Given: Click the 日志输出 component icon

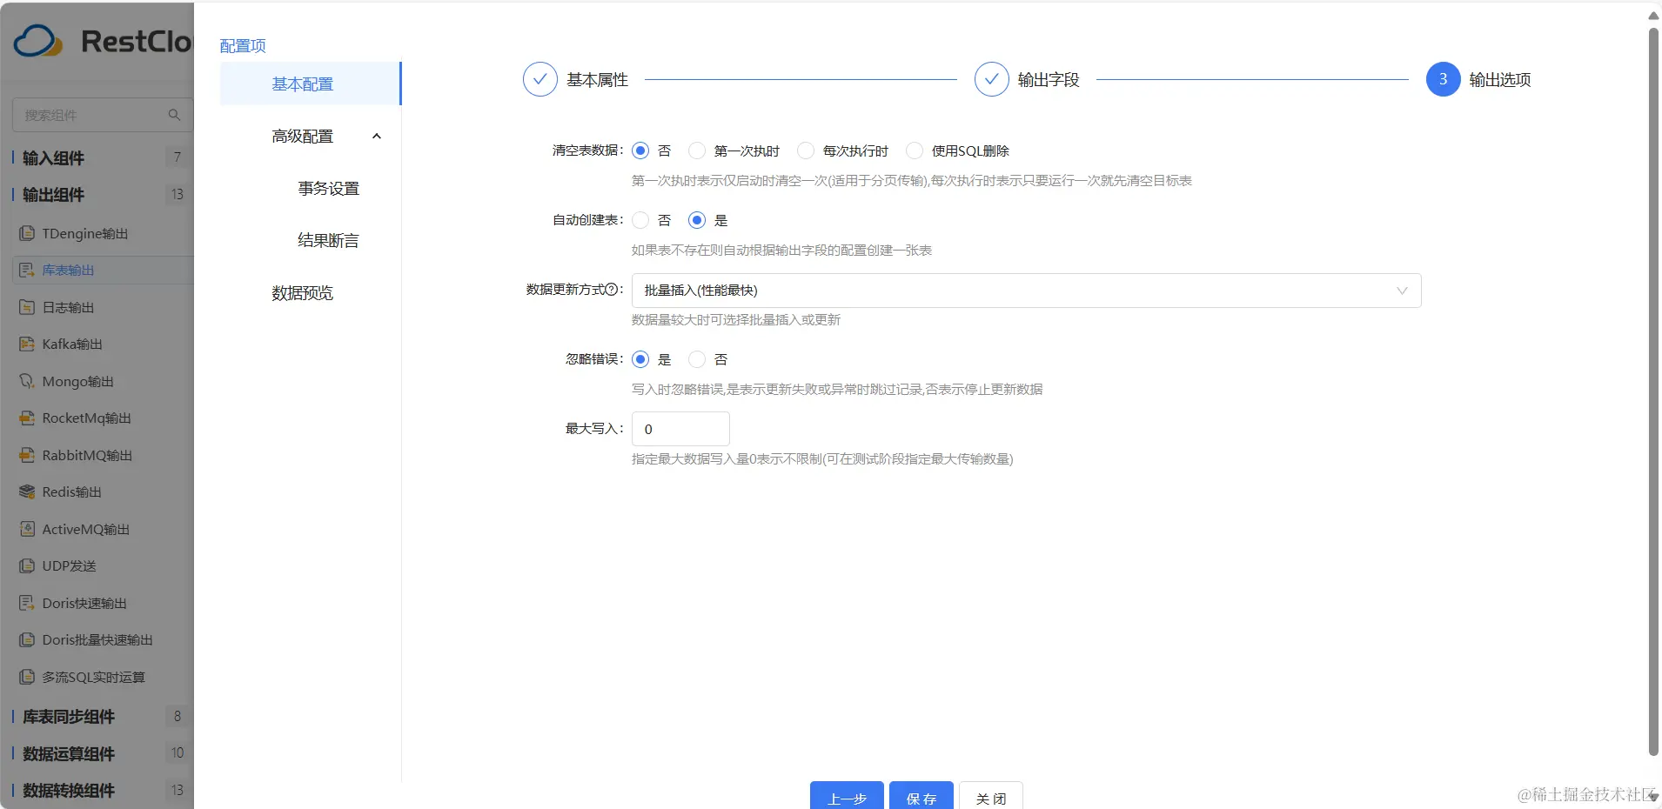Looking at the screenshot, I should [27, 308].
